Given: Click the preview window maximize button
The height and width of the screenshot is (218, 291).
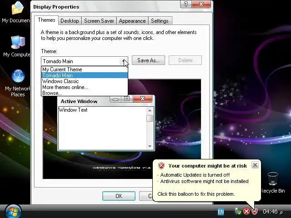Looking at the screenshot, I should click(x=127, y=99).
